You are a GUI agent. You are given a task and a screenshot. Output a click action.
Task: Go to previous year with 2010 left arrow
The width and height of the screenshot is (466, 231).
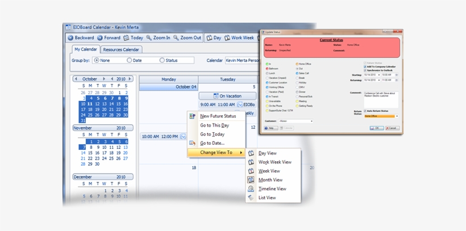112,79
